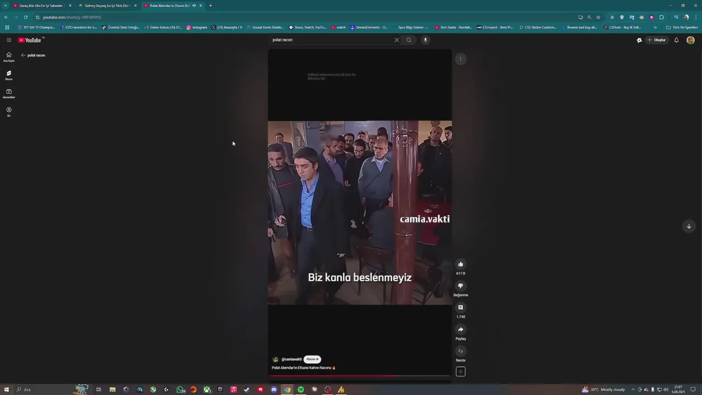Viewport: 702px width, 395px height.
Task: Open the YouTube account avatar menu
Action: (x=690, y=40)
